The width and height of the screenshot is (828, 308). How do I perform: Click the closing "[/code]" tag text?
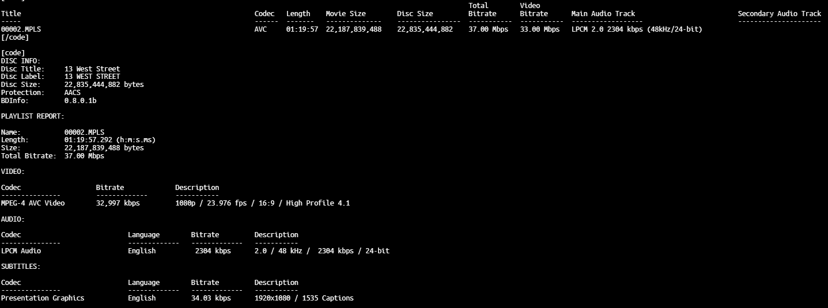[15, 37]
